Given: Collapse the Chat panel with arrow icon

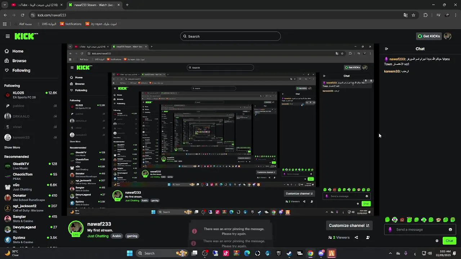Looking at the screenshot, I should click(386, 49).
